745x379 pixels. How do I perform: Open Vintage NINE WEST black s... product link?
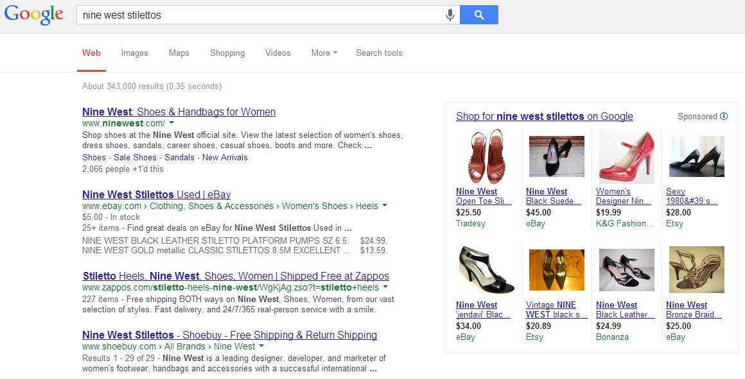pos(557,309)
